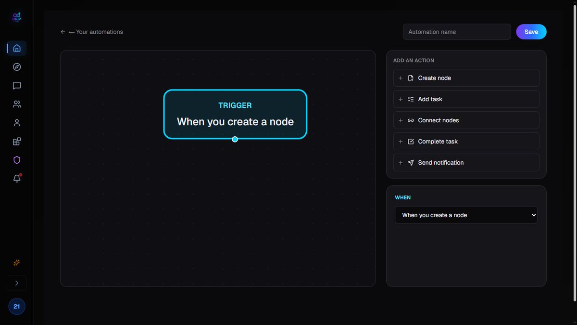Screen dimensions: 577x325
Task: Select the Trigger node on canvas
Action: tap(235, 114)
